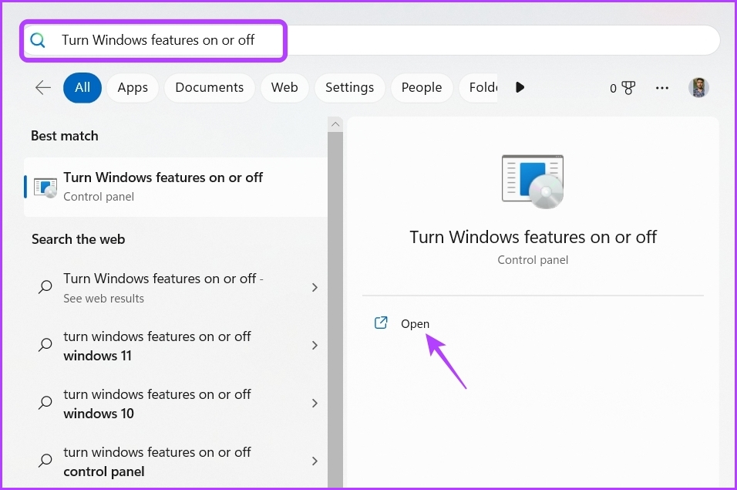Click scrollbar up arrow in results list
This screenshot has width=737, height=490.
pos(335,124)
